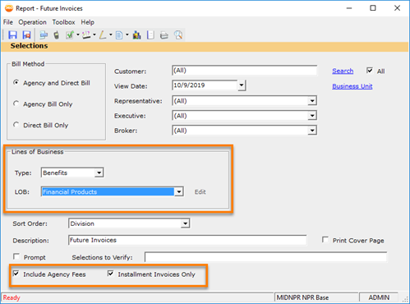Screen dimensions: 410x304
Task: Open the Toolbox menu
Action: (x=63, y=22)
